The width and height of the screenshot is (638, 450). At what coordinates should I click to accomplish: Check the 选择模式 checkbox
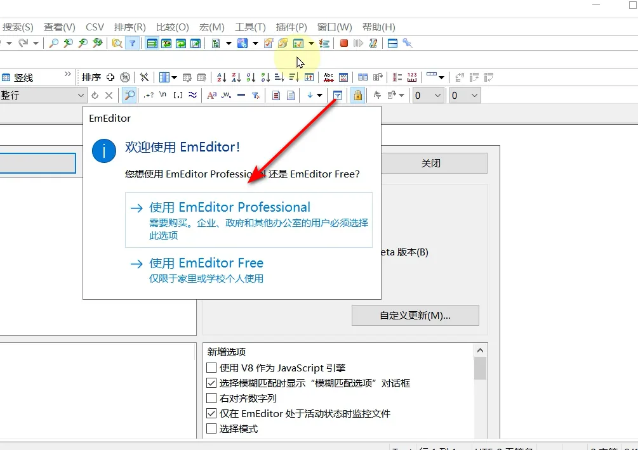[x=211, y=428]
